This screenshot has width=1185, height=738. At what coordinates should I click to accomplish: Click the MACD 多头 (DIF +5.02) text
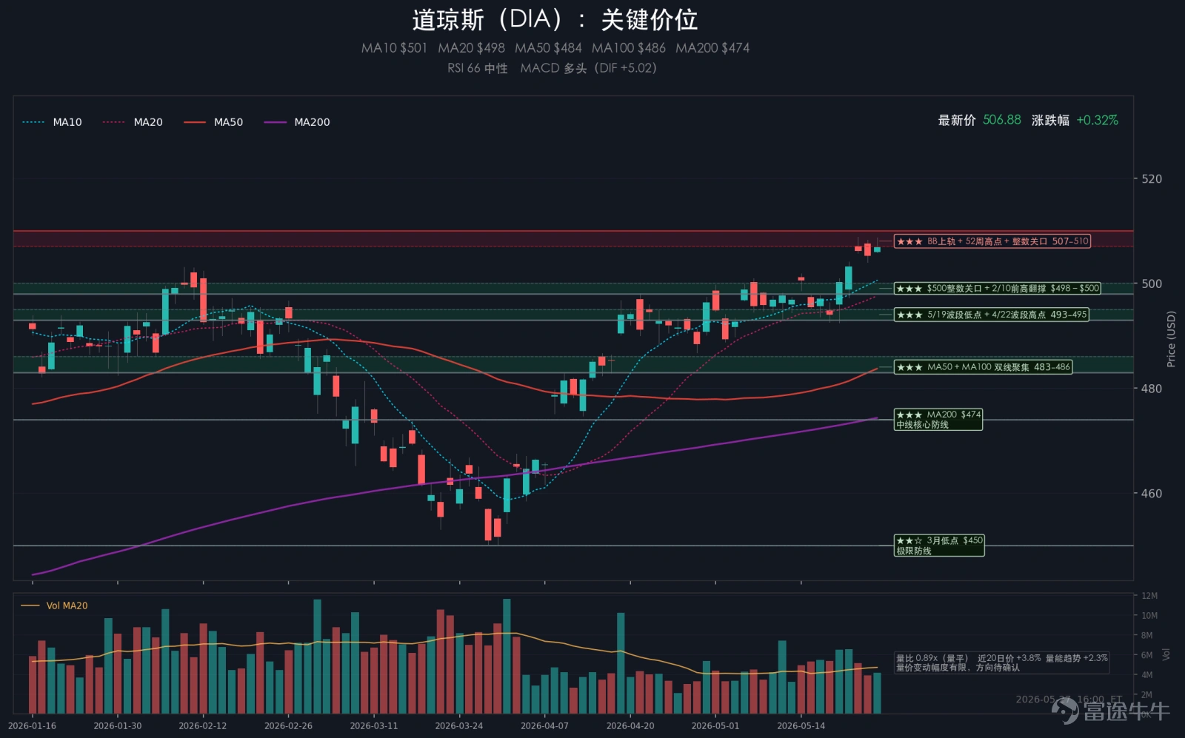click(x=588, y=68)
